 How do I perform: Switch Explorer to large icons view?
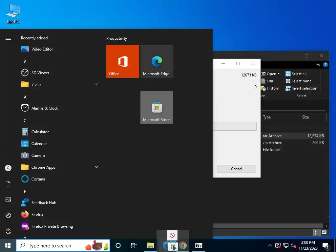click(x=324, y=232)
